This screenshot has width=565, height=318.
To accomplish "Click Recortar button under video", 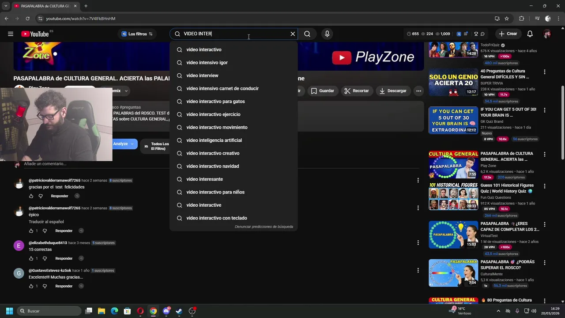I will [x=356, y=91].
